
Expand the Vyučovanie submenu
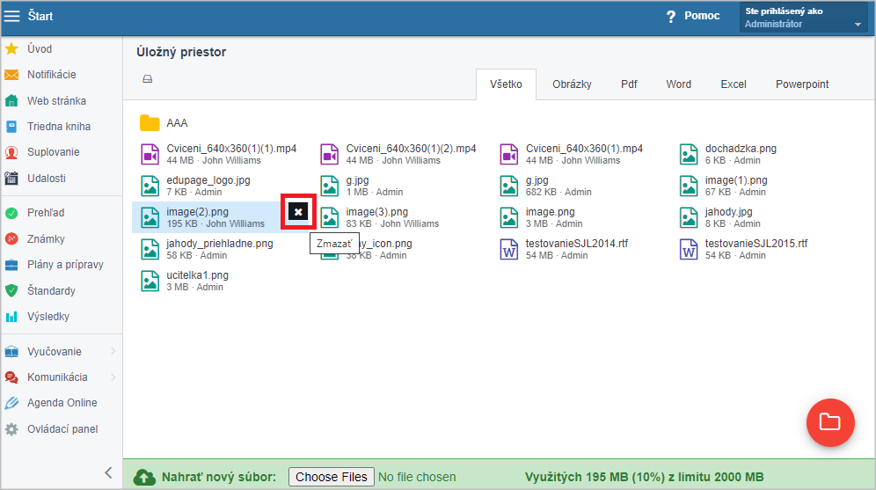click(x=113, y=352)
